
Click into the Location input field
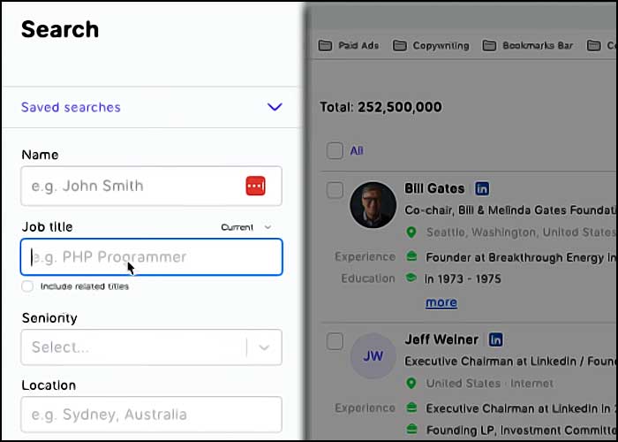[x=151, y=415]
